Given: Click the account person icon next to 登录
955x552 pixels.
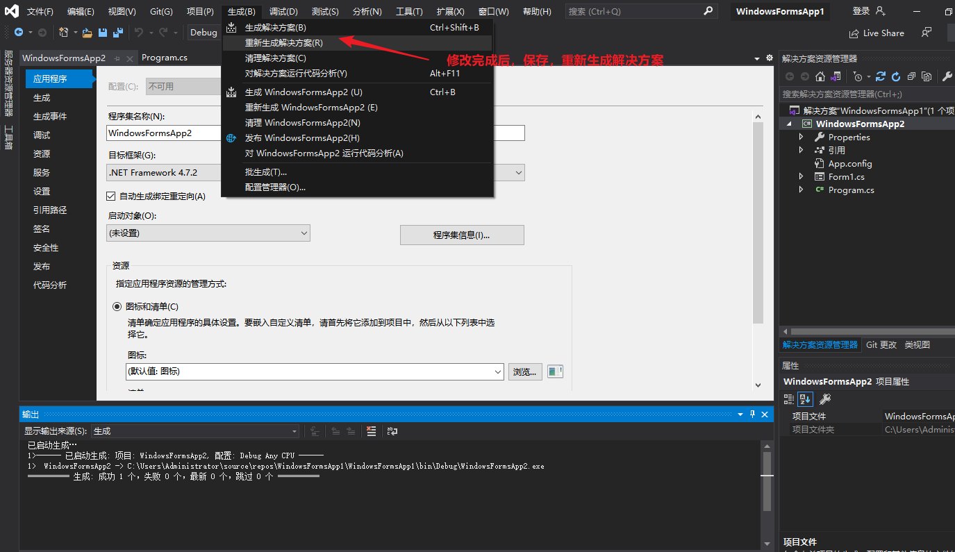Looking at the screenshot, I should tap(881, 11).
